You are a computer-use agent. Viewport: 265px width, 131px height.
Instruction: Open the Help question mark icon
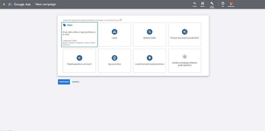point(223,3)
